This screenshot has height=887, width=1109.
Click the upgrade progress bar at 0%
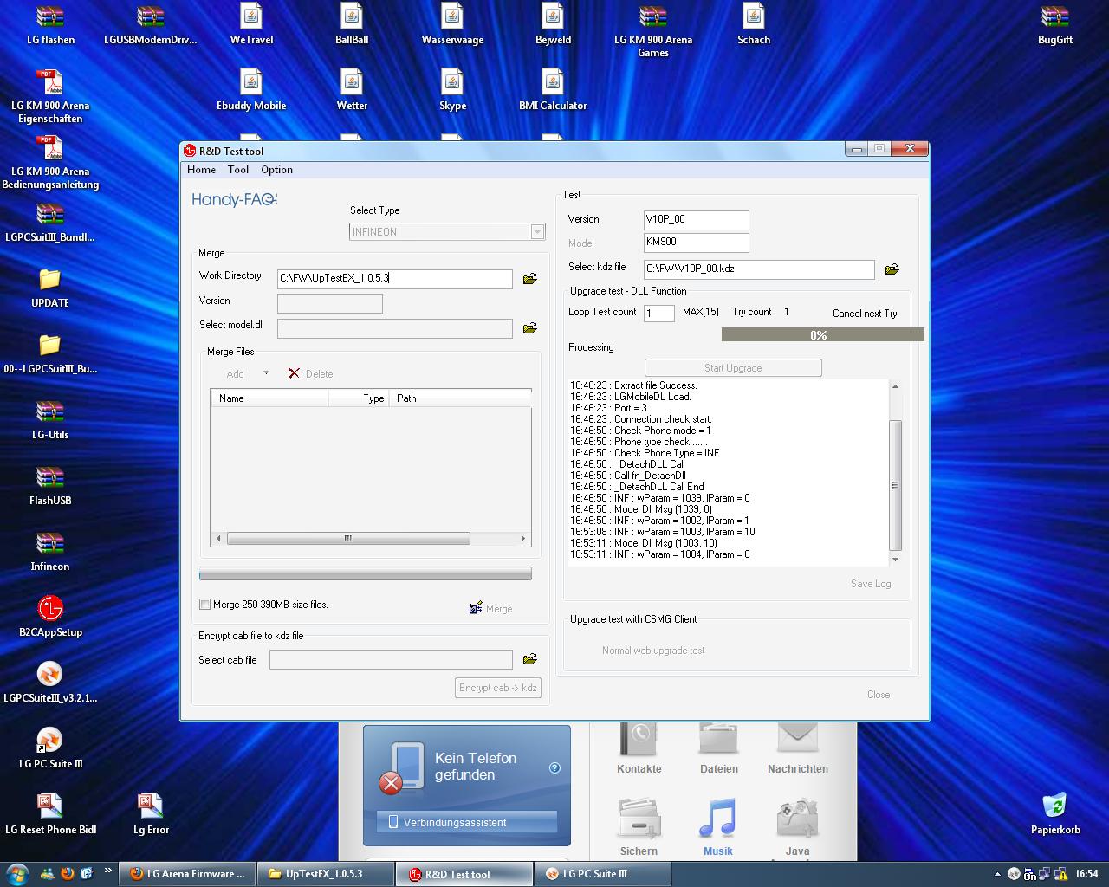(823, 335)
